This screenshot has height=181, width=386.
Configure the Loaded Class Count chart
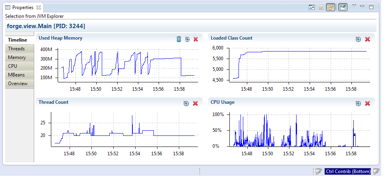click(x=359, y=39)
